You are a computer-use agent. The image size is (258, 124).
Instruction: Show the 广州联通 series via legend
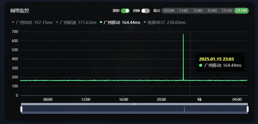pyautogui.click(x=78, y=23)
